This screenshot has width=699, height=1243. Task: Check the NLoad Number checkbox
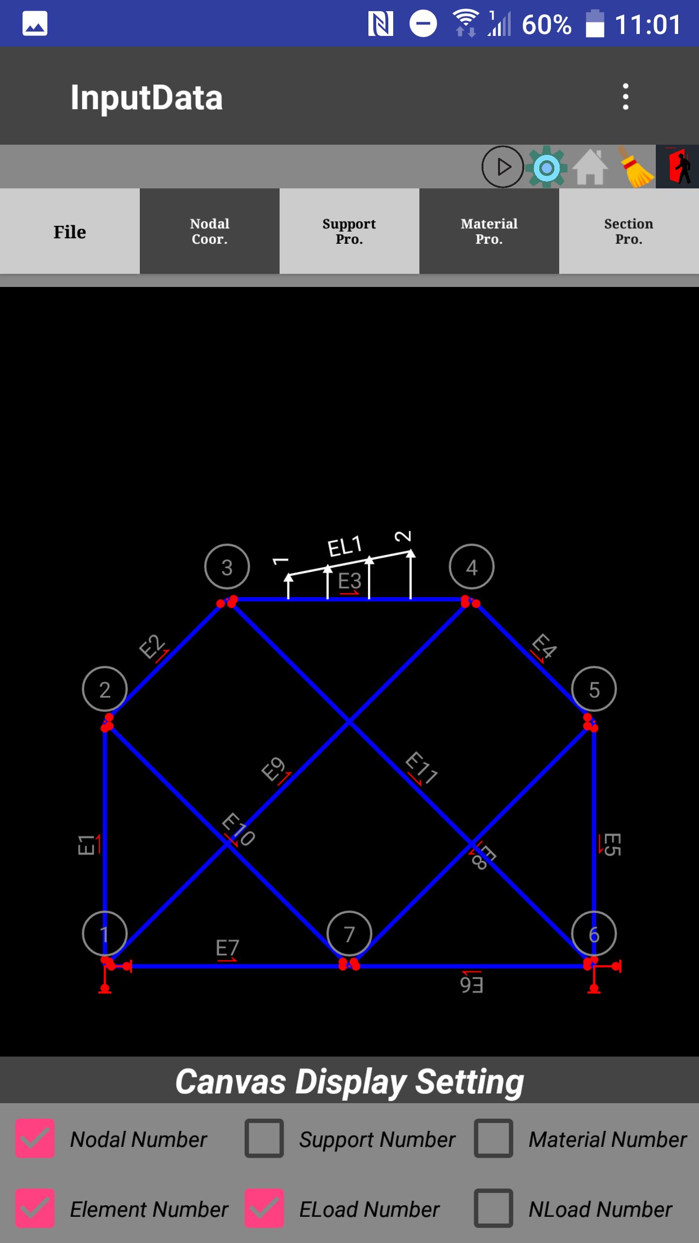493,1209
